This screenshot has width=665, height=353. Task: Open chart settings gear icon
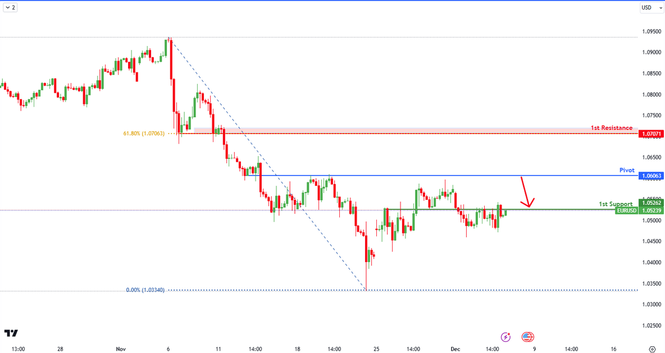coord(652,349)
